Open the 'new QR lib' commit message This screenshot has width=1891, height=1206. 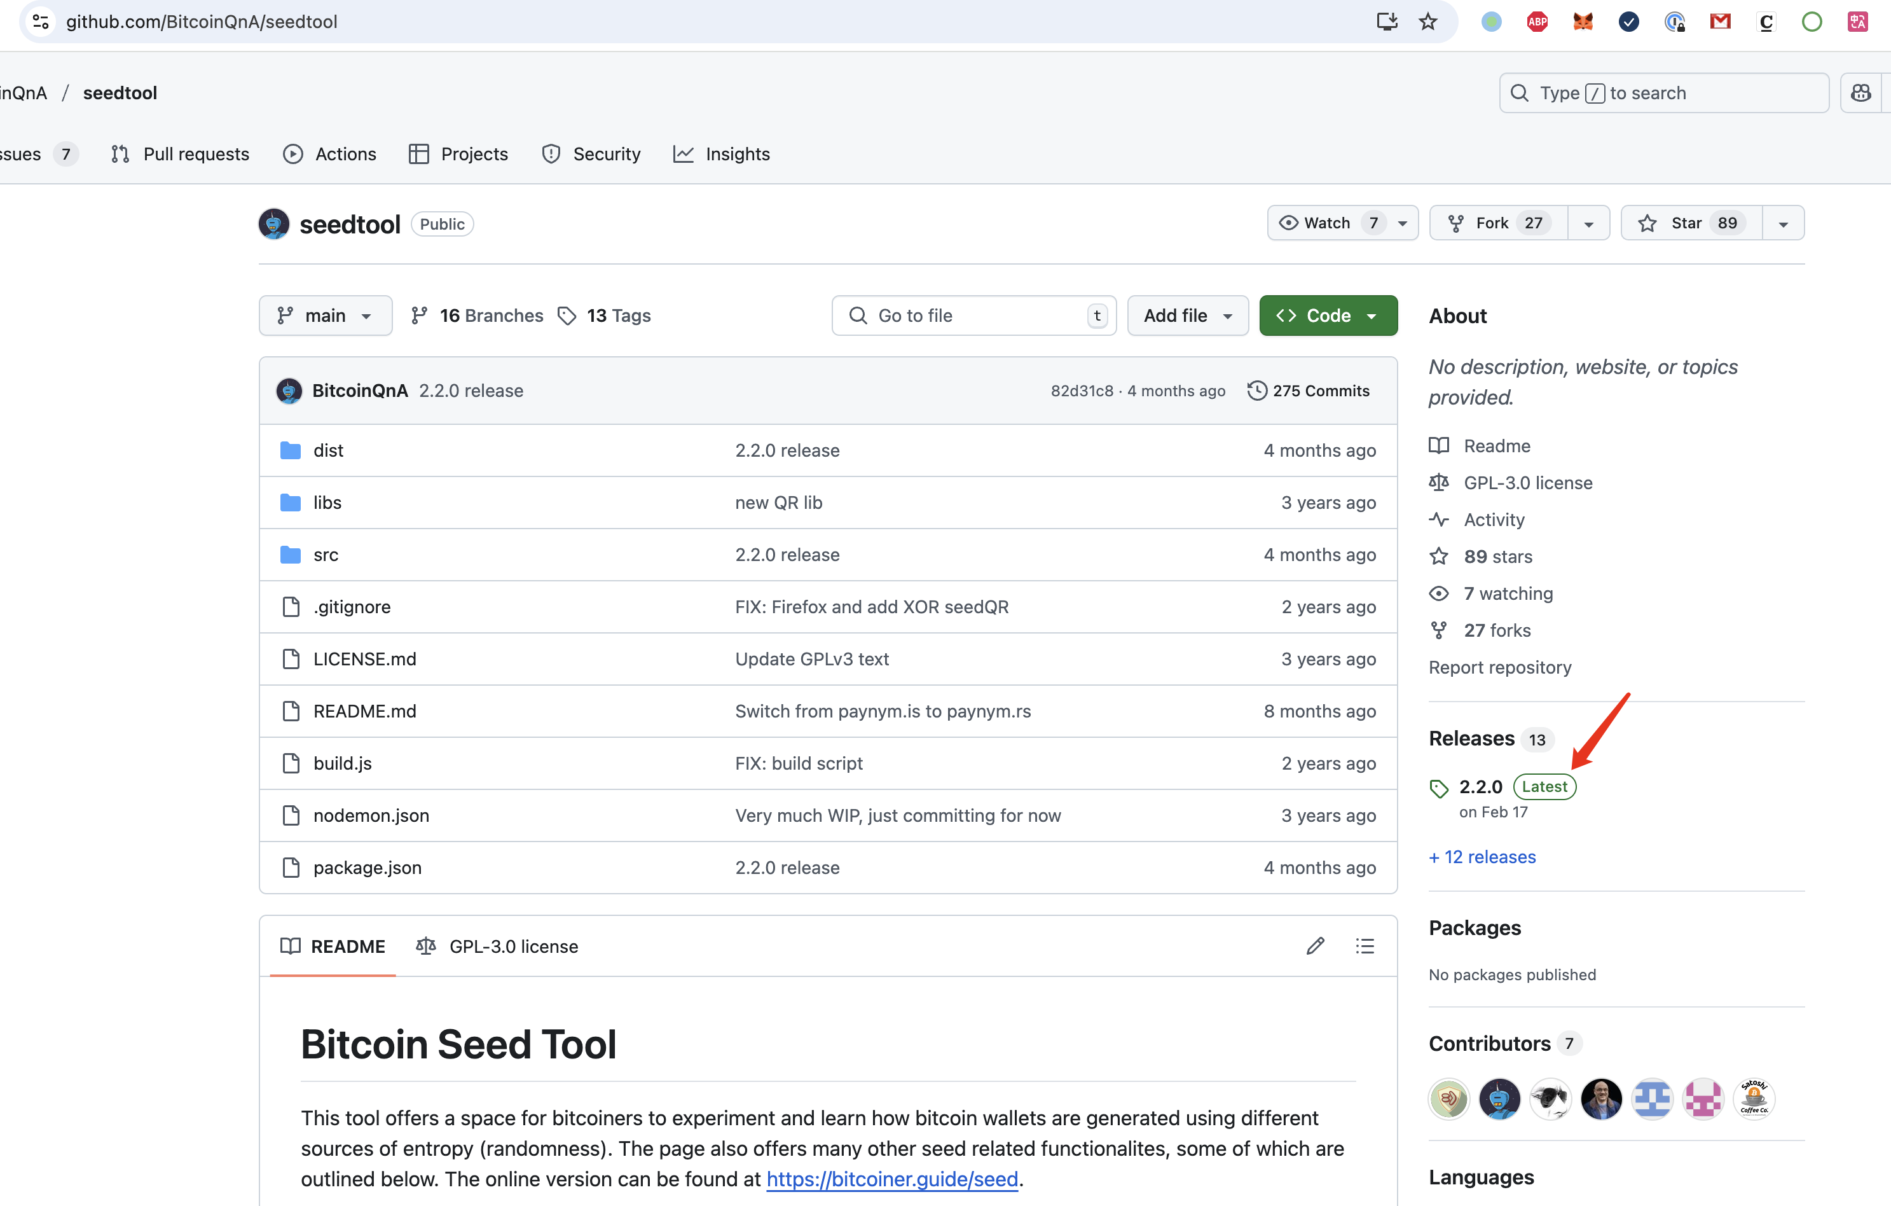[779, 503]
